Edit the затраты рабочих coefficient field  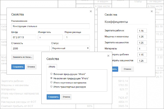point(142,55)
